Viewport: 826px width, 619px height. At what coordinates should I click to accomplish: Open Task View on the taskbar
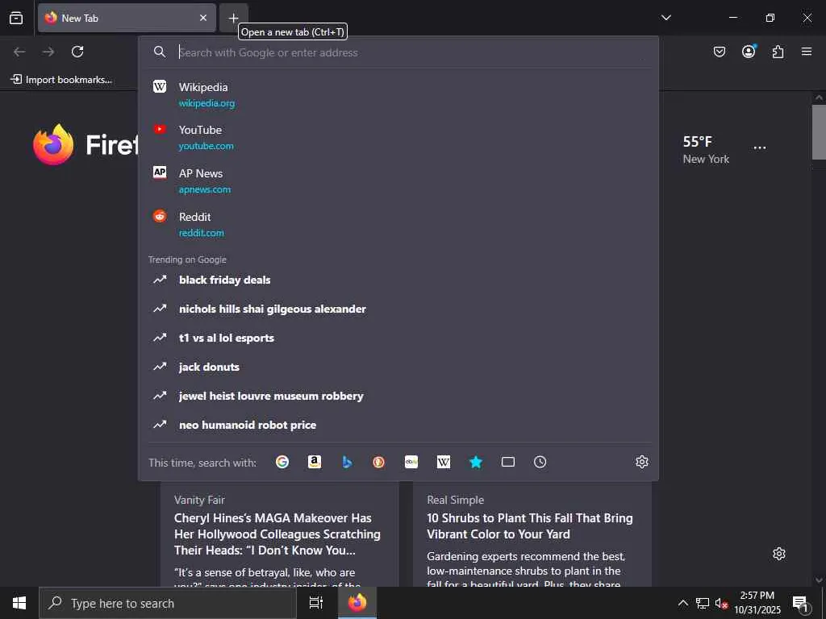point(316,603)
